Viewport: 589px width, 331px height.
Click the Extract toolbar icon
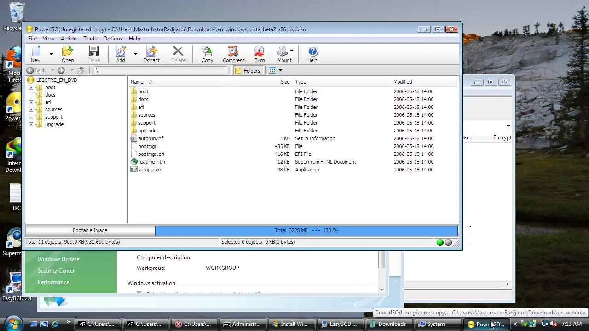[151, 51]
